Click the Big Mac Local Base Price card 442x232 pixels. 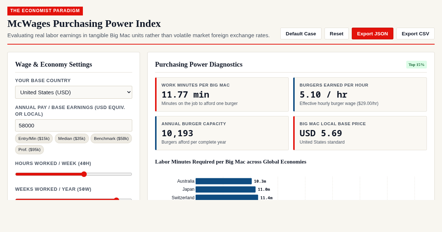coord(360,133)
